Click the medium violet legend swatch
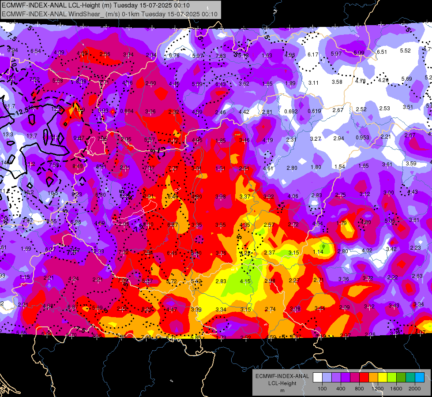Viewport: 432px width, 397px height. 336,378
